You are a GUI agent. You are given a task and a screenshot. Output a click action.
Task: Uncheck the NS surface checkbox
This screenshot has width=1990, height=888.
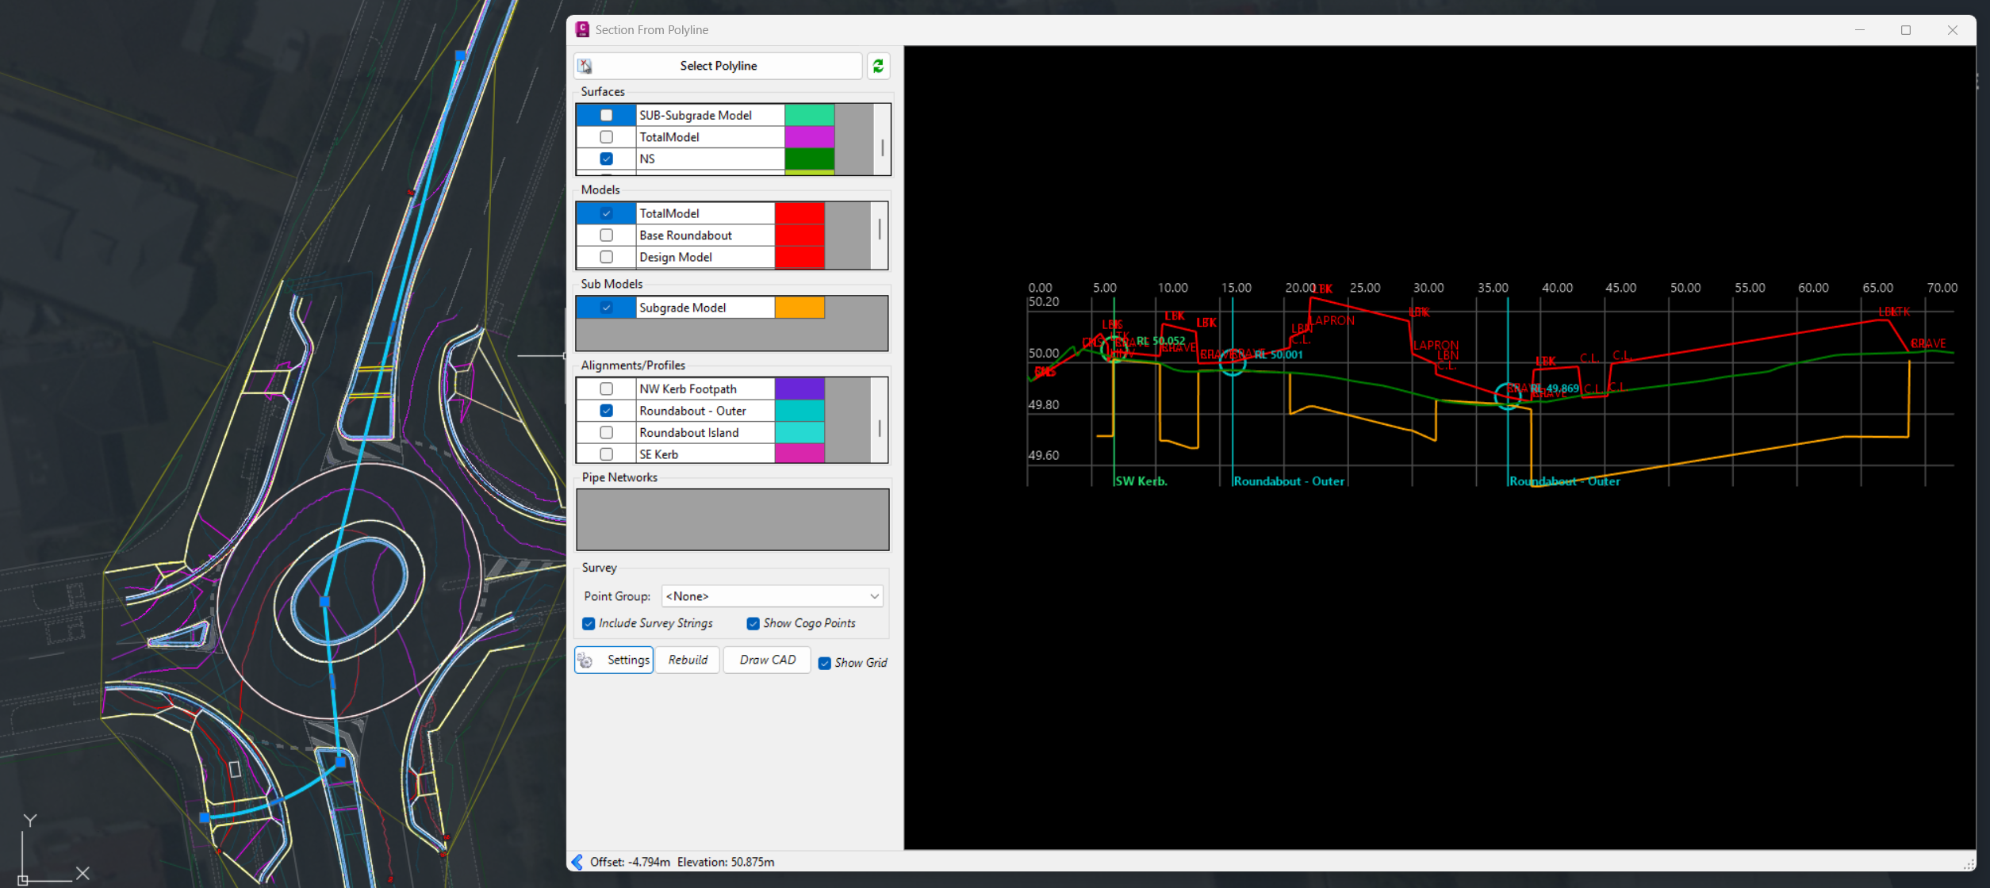(607, 159)
